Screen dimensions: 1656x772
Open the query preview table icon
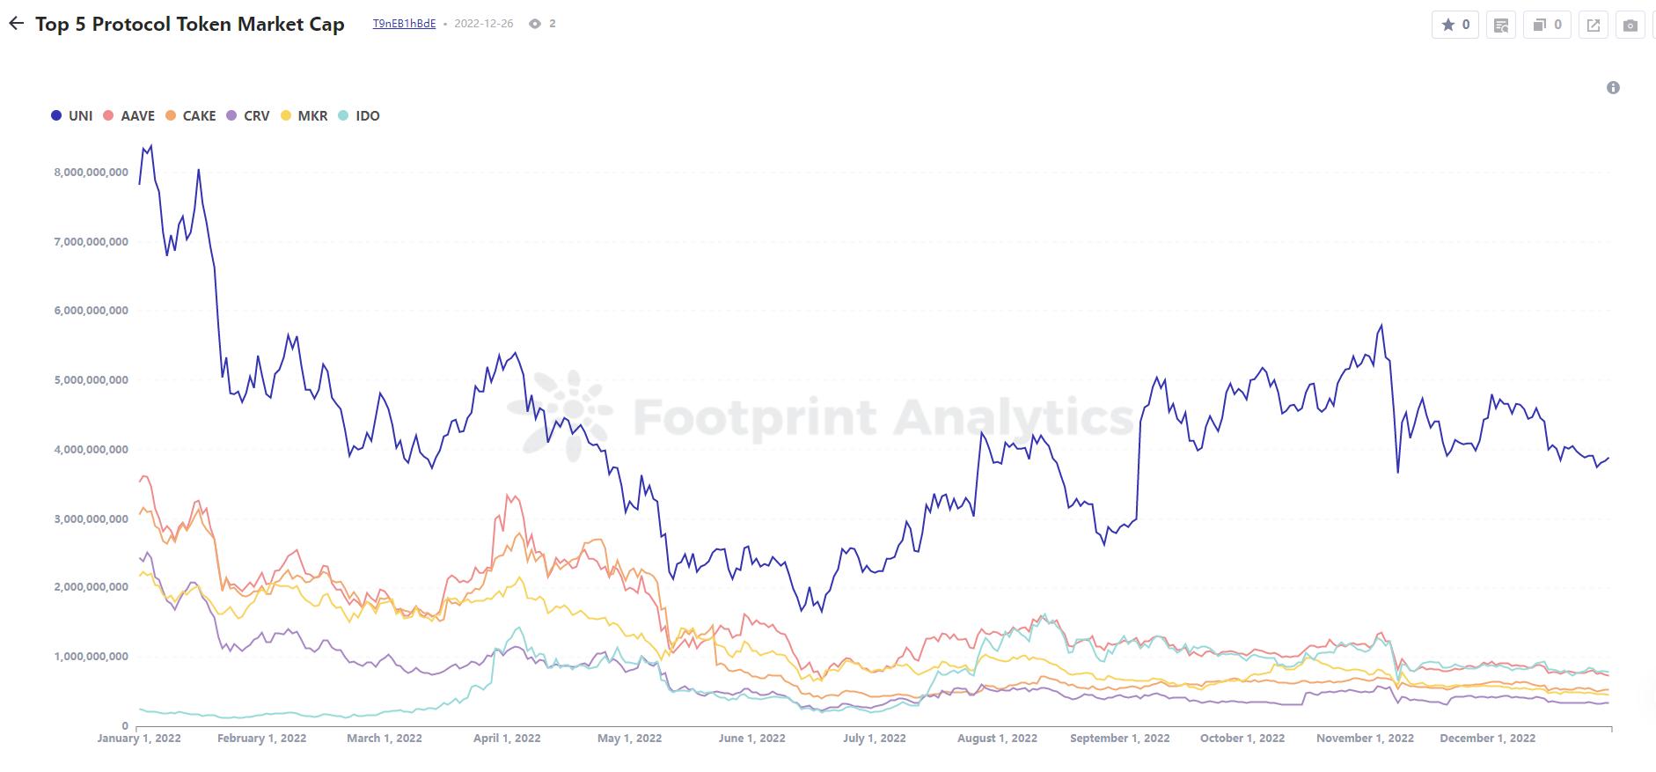click(1501, 25)
